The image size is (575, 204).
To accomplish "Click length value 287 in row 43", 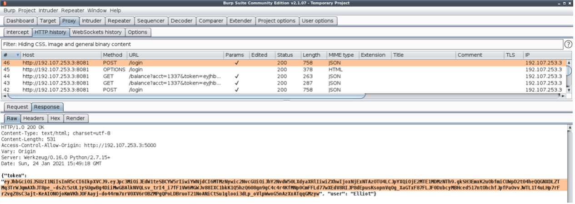I will coord(308,83).
